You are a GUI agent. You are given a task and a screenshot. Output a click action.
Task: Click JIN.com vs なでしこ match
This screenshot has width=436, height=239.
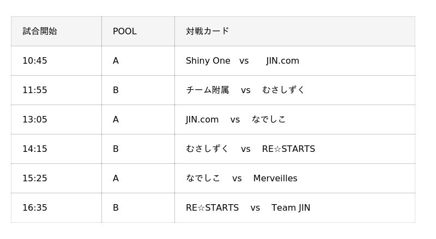tap(235, 120)
